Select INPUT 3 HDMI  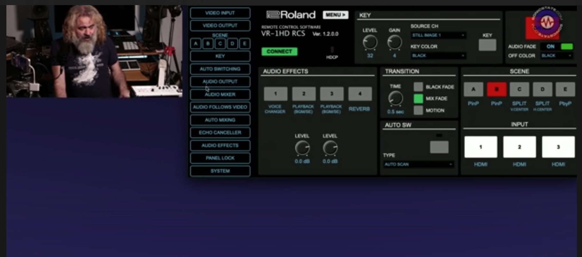pos(558,147)
